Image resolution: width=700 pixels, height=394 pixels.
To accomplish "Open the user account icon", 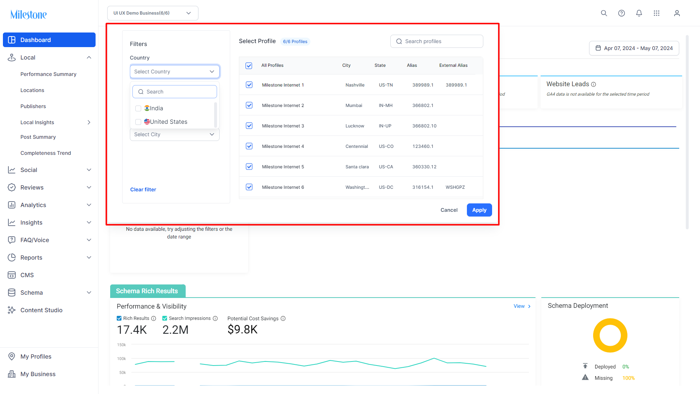I will (677, 13).
